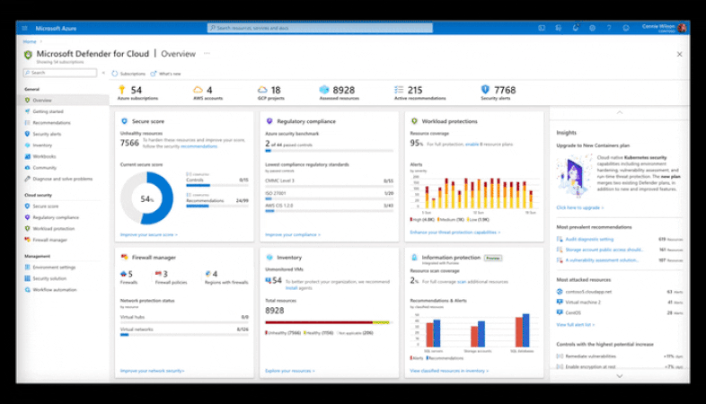
Task: Click the Workload protections card icon
Action: pos(414,121)
